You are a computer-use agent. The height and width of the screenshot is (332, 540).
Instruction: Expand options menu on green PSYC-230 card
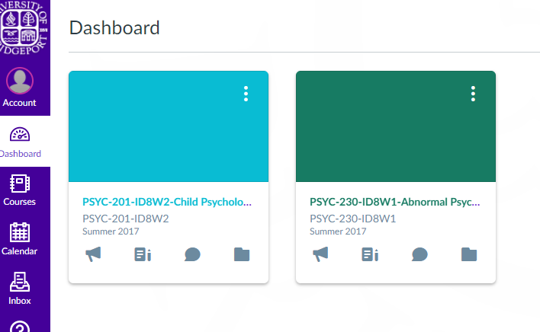[473, 94]
